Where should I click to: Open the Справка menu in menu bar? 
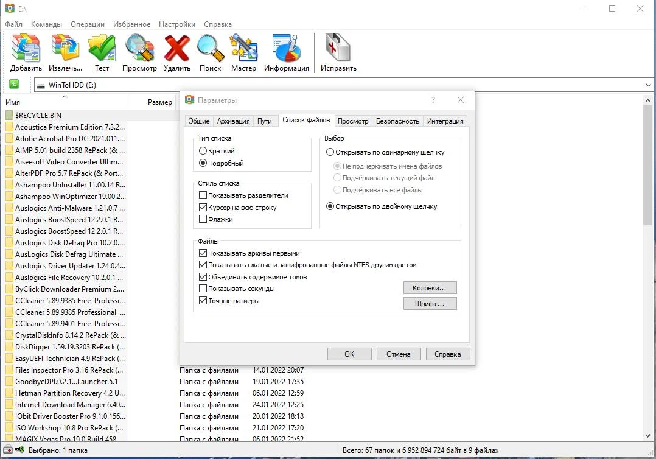(x=218, y=24)
